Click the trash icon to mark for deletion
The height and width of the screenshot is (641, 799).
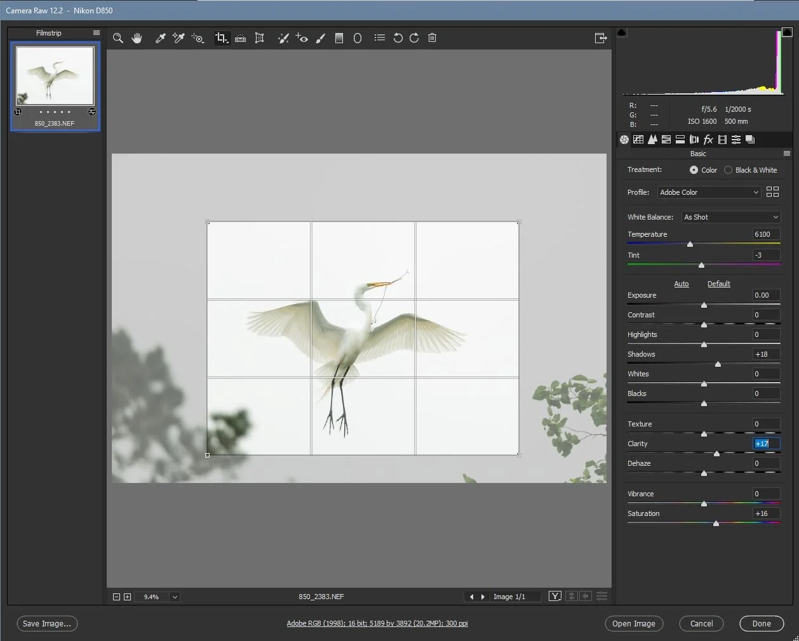click(x=432, y=38)
